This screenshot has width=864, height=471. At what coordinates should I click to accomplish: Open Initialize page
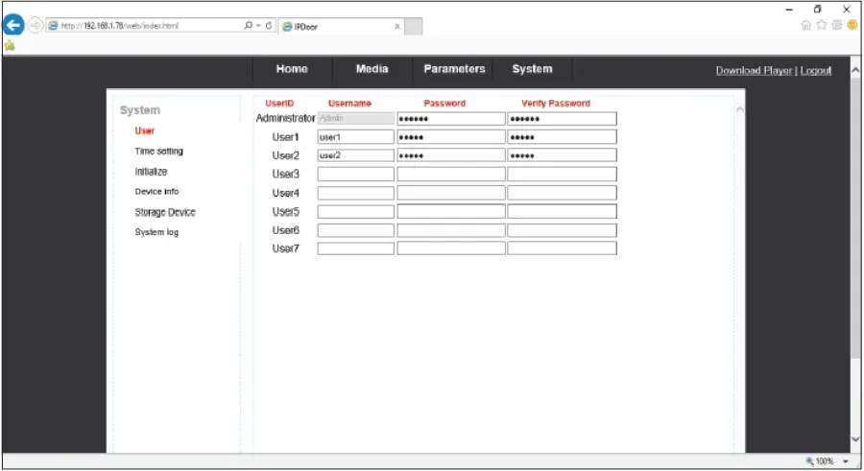tap(151, 172)
